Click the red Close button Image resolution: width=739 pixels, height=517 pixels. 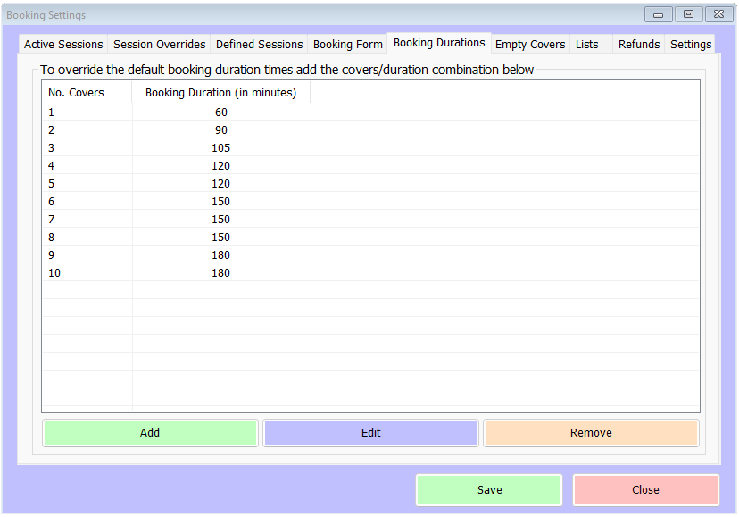point(645,490)
